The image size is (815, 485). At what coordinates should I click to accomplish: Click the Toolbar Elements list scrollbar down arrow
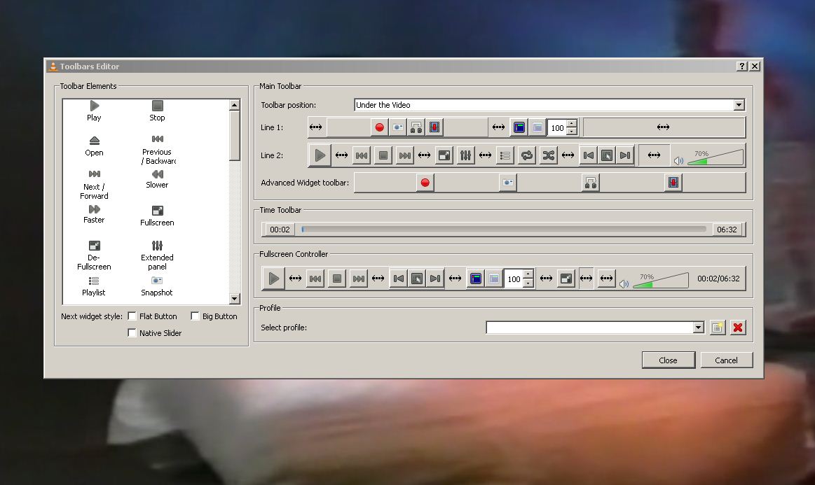tap(234, 298)
